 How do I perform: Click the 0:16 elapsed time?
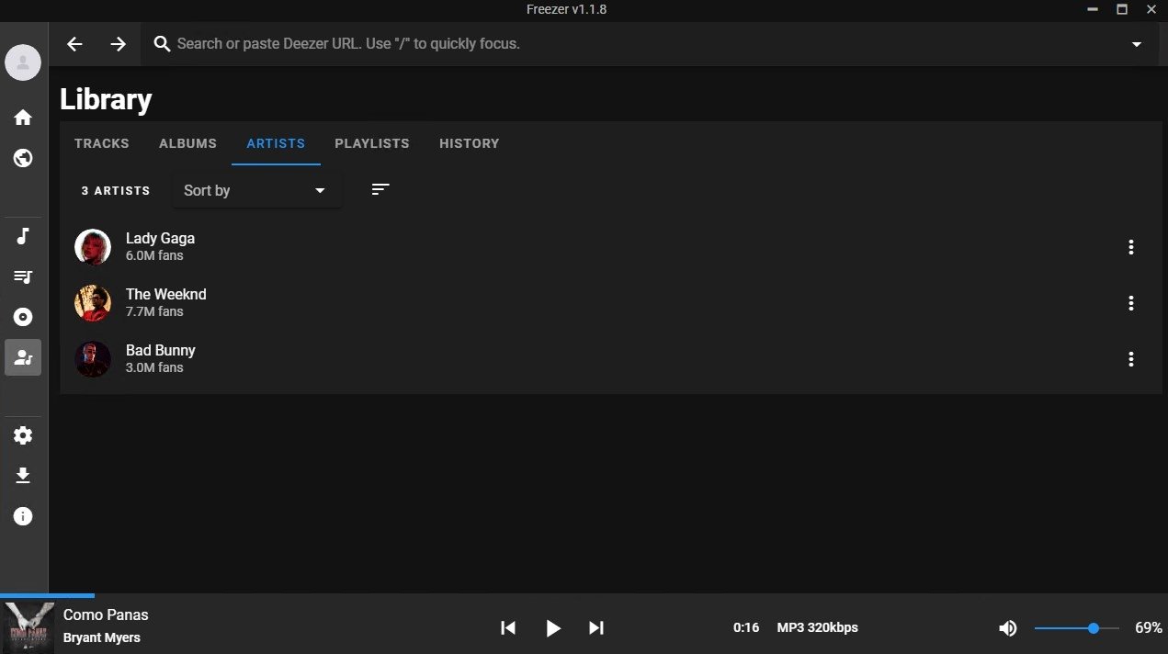pos(746,627)
